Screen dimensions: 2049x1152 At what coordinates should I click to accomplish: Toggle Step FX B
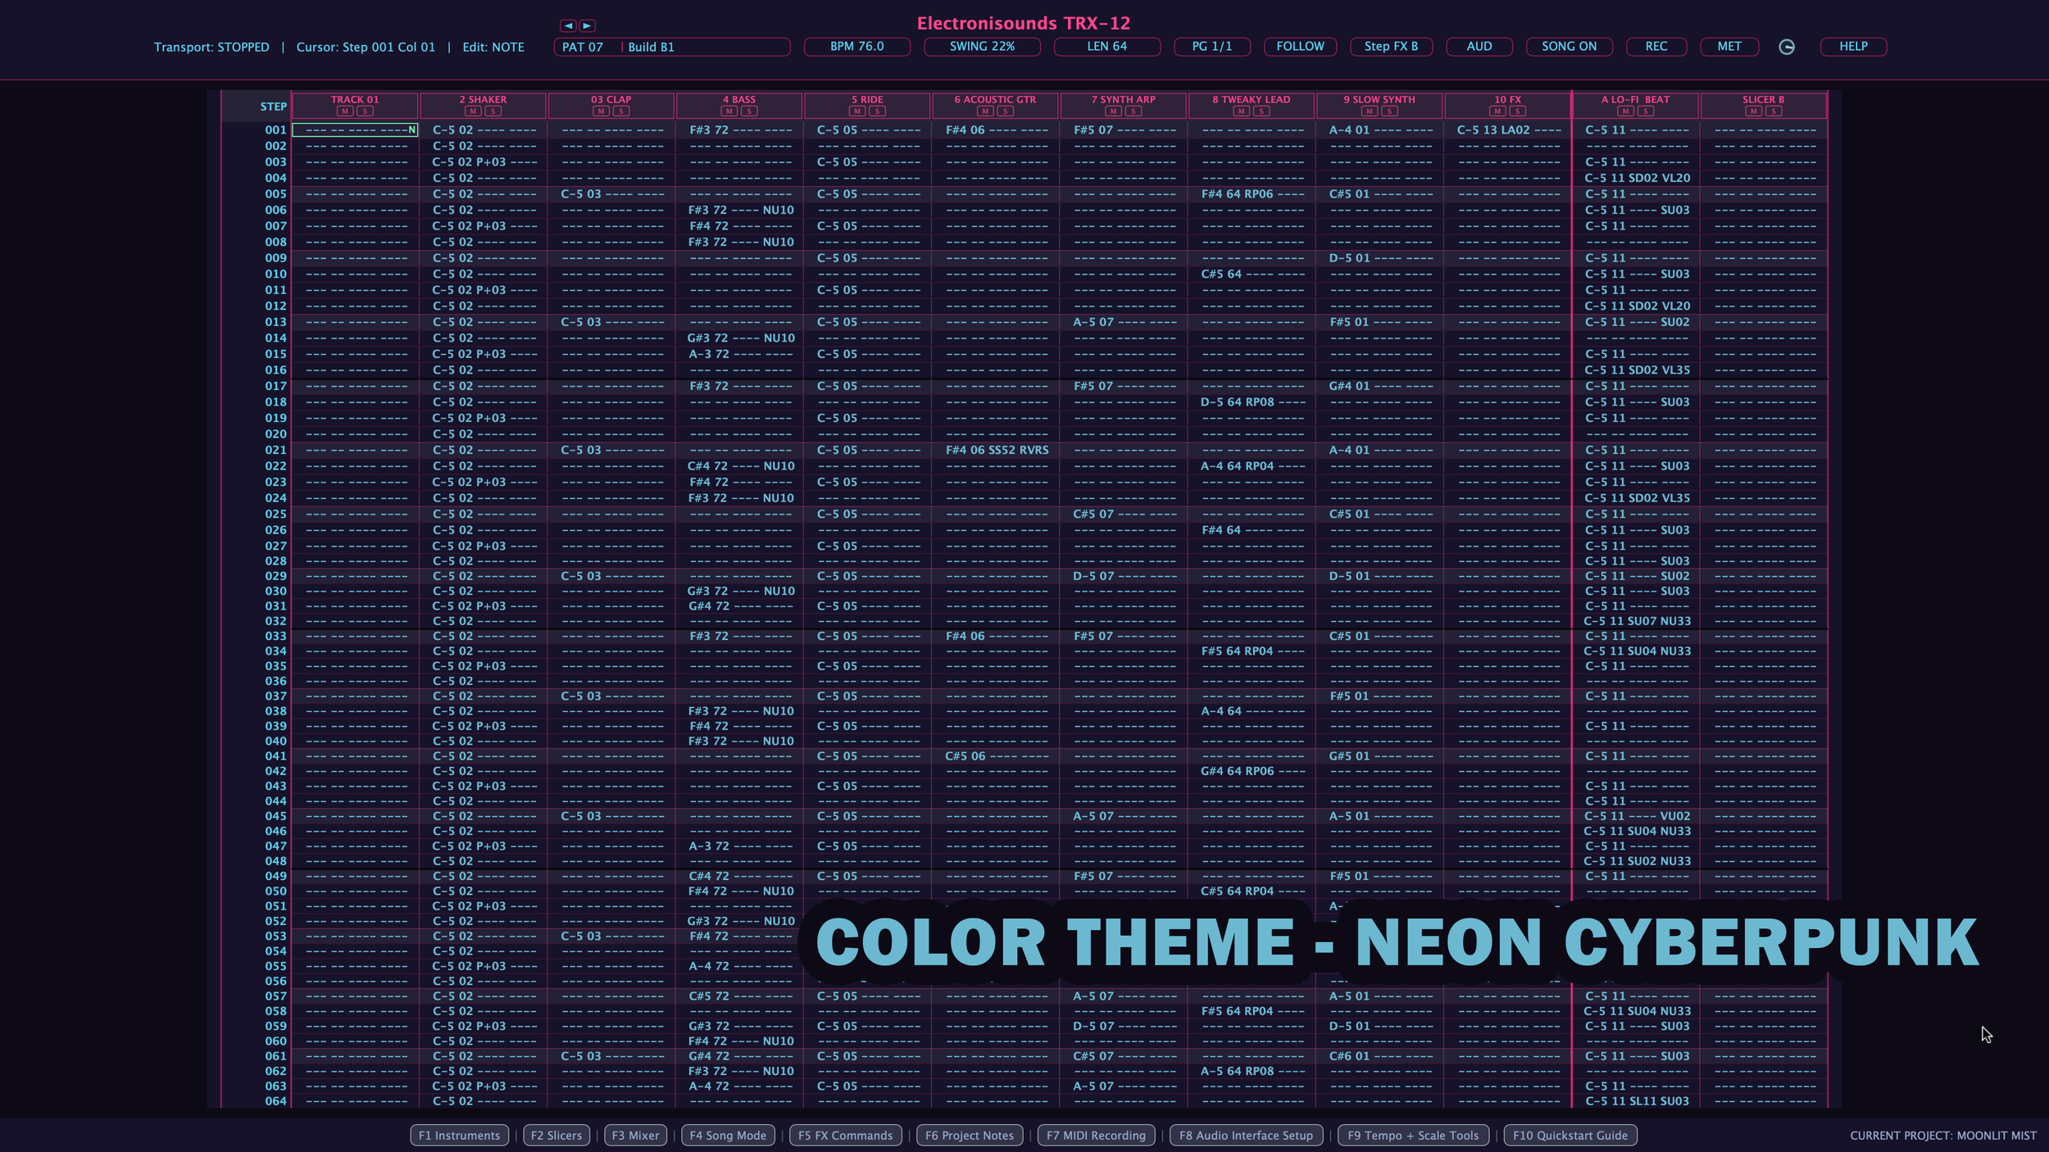(x=1391, y=47)
